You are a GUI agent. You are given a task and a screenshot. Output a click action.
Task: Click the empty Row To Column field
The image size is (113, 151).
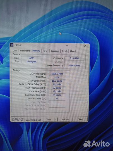(x=57, y=109)
